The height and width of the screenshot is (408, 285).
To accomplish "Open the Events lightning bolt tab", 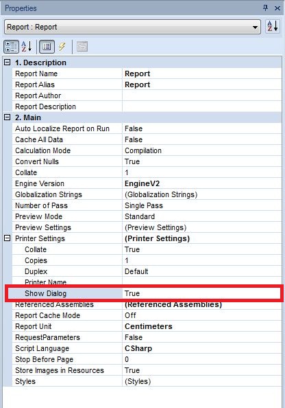I will point(62,47).
